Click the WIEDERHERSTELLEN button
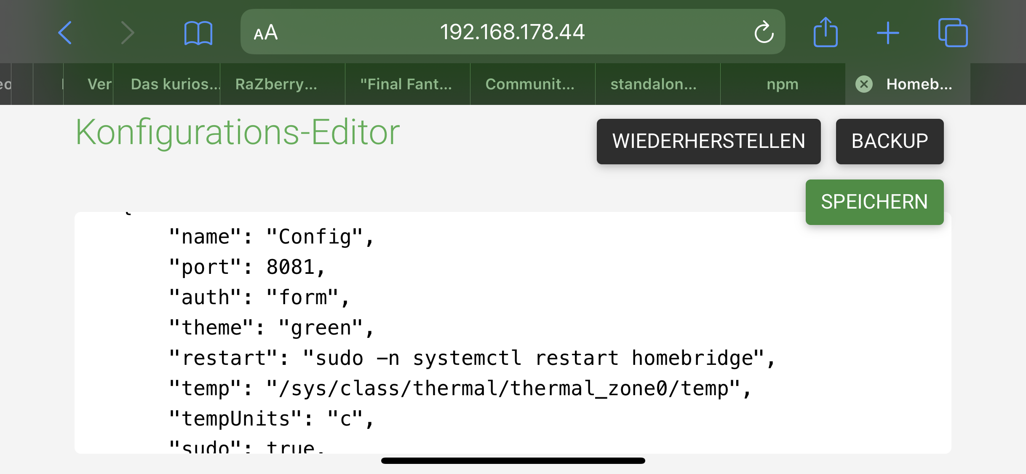This screenshot has width=1026, height=474. click(708, 141)
